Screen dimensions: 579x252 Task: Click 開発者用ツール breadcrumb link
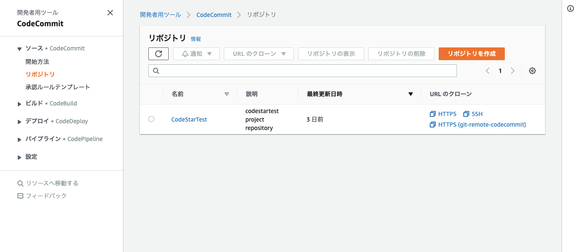[160, 14]
